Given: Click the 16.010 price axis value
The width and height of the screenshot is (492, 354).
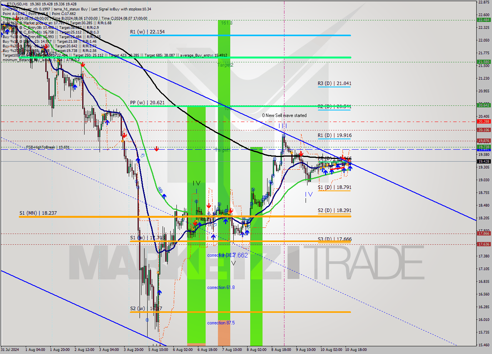Looking at the screenshot, I should coord(484,319).
